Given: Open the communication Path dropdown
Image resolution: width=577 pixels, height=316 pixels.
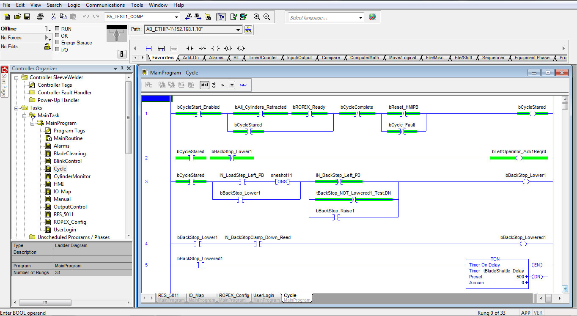Looking at the screenshot, I should click(x=238, y=30).
